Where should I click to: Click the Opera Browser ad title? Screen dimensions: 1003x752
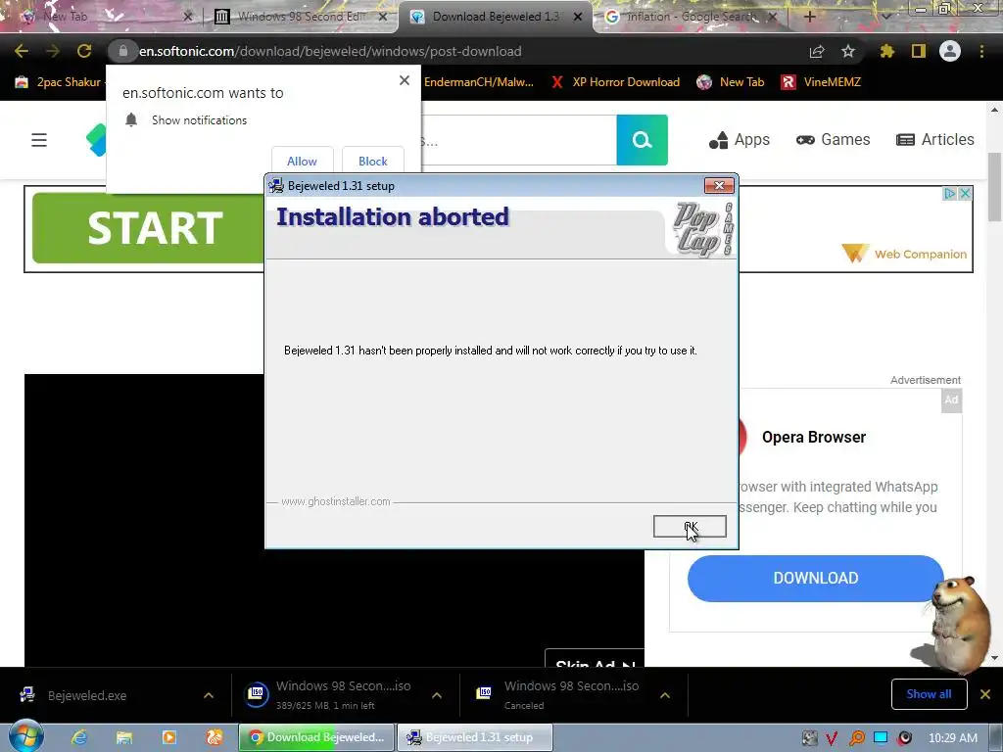pyautogui.click(x=814, y=437)
